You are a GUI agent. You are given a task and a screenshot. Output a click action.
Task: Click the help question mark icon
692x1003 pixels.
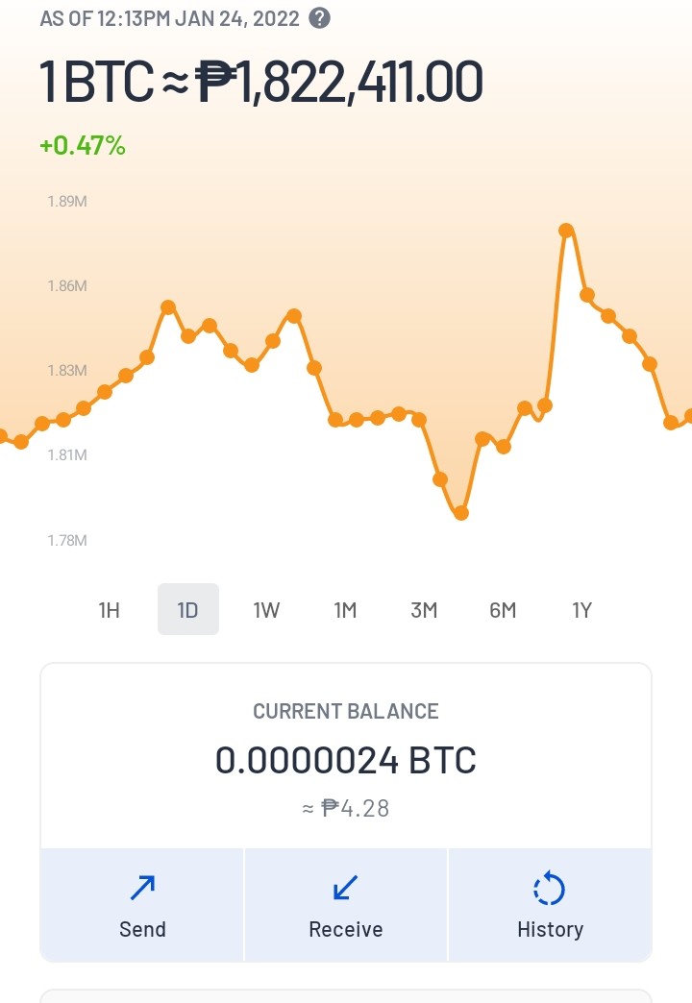pyautogui.click(x=319, y=18)
